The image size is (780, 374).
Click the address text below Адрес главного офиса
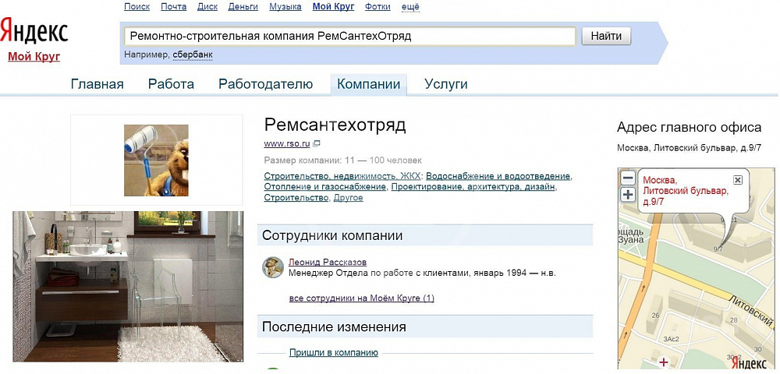[x=689, y=148]
